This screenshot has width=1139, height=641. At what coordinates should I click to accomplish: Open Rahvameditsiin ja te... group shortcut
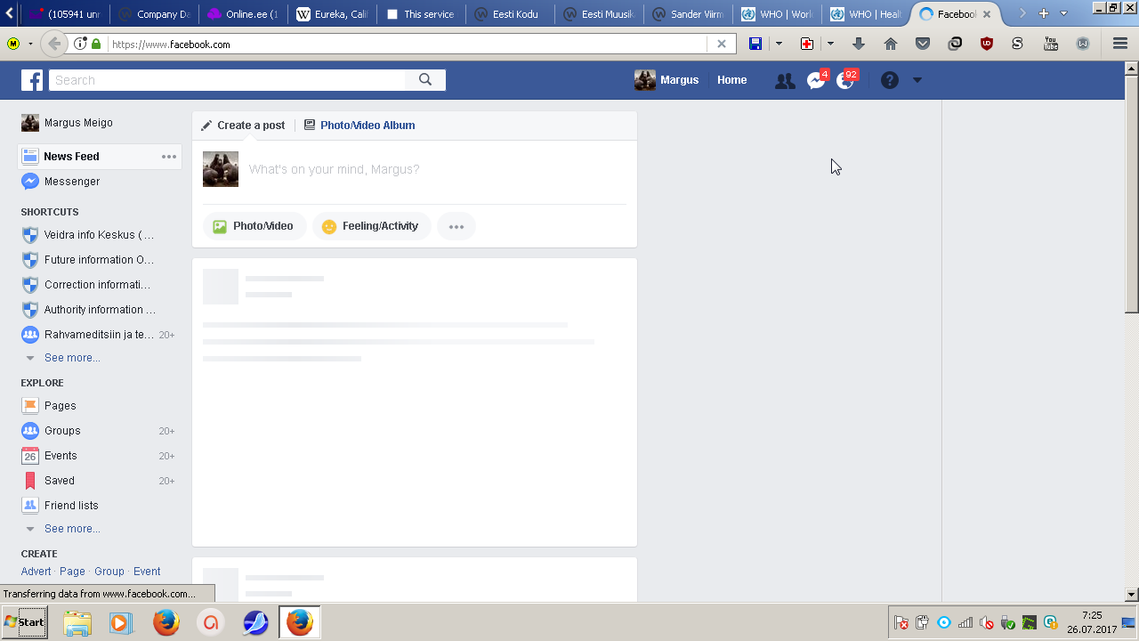click(100, 335)
